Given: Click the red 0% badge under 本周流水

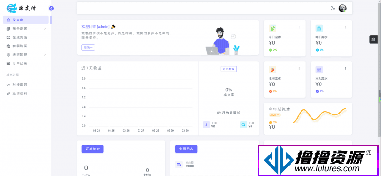Looking at the screenshot, I should 273,91.
